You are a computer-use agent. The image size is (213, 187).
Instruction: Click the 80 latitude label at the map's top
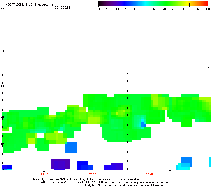pyautogui.click(x=2, y=9)
